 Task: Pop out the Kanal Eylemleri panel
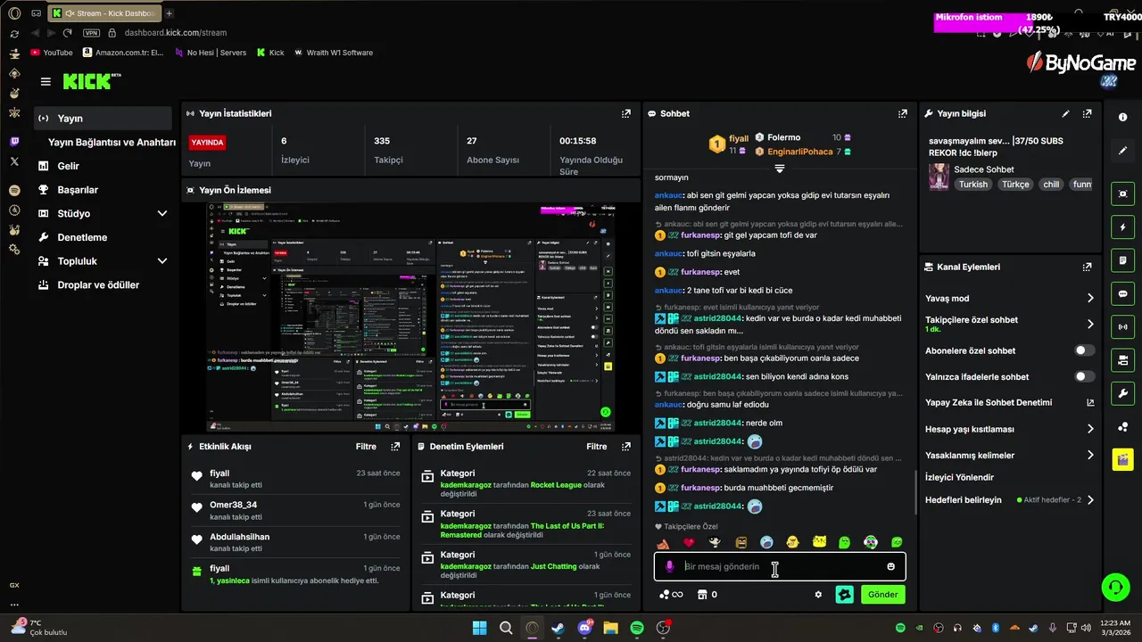coord(1087,267)
